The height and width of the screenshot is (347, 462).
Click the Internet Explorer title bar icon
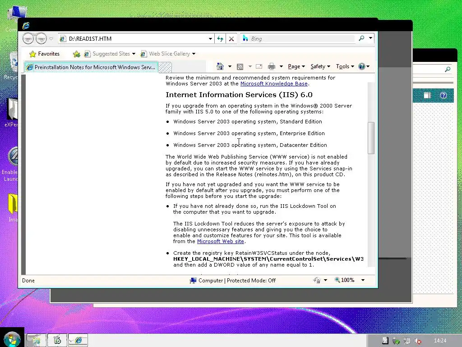point(26,26)
